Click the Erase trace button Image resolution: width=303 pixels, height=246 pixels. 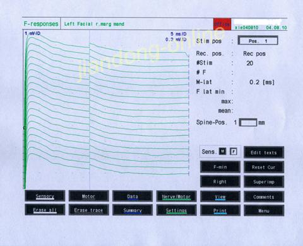88,210
